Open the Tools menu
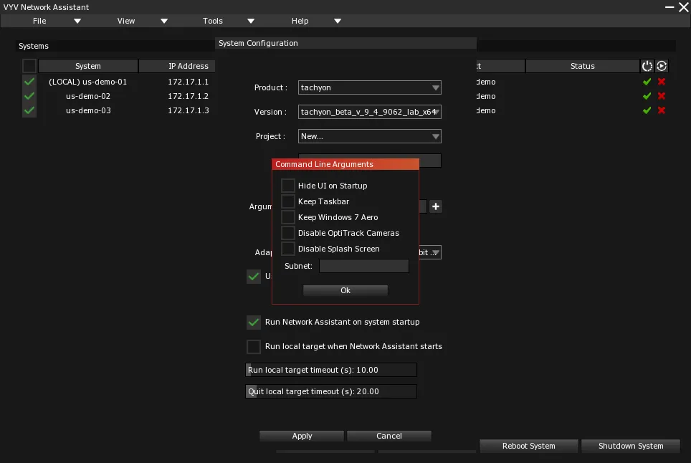 [212, 22]
